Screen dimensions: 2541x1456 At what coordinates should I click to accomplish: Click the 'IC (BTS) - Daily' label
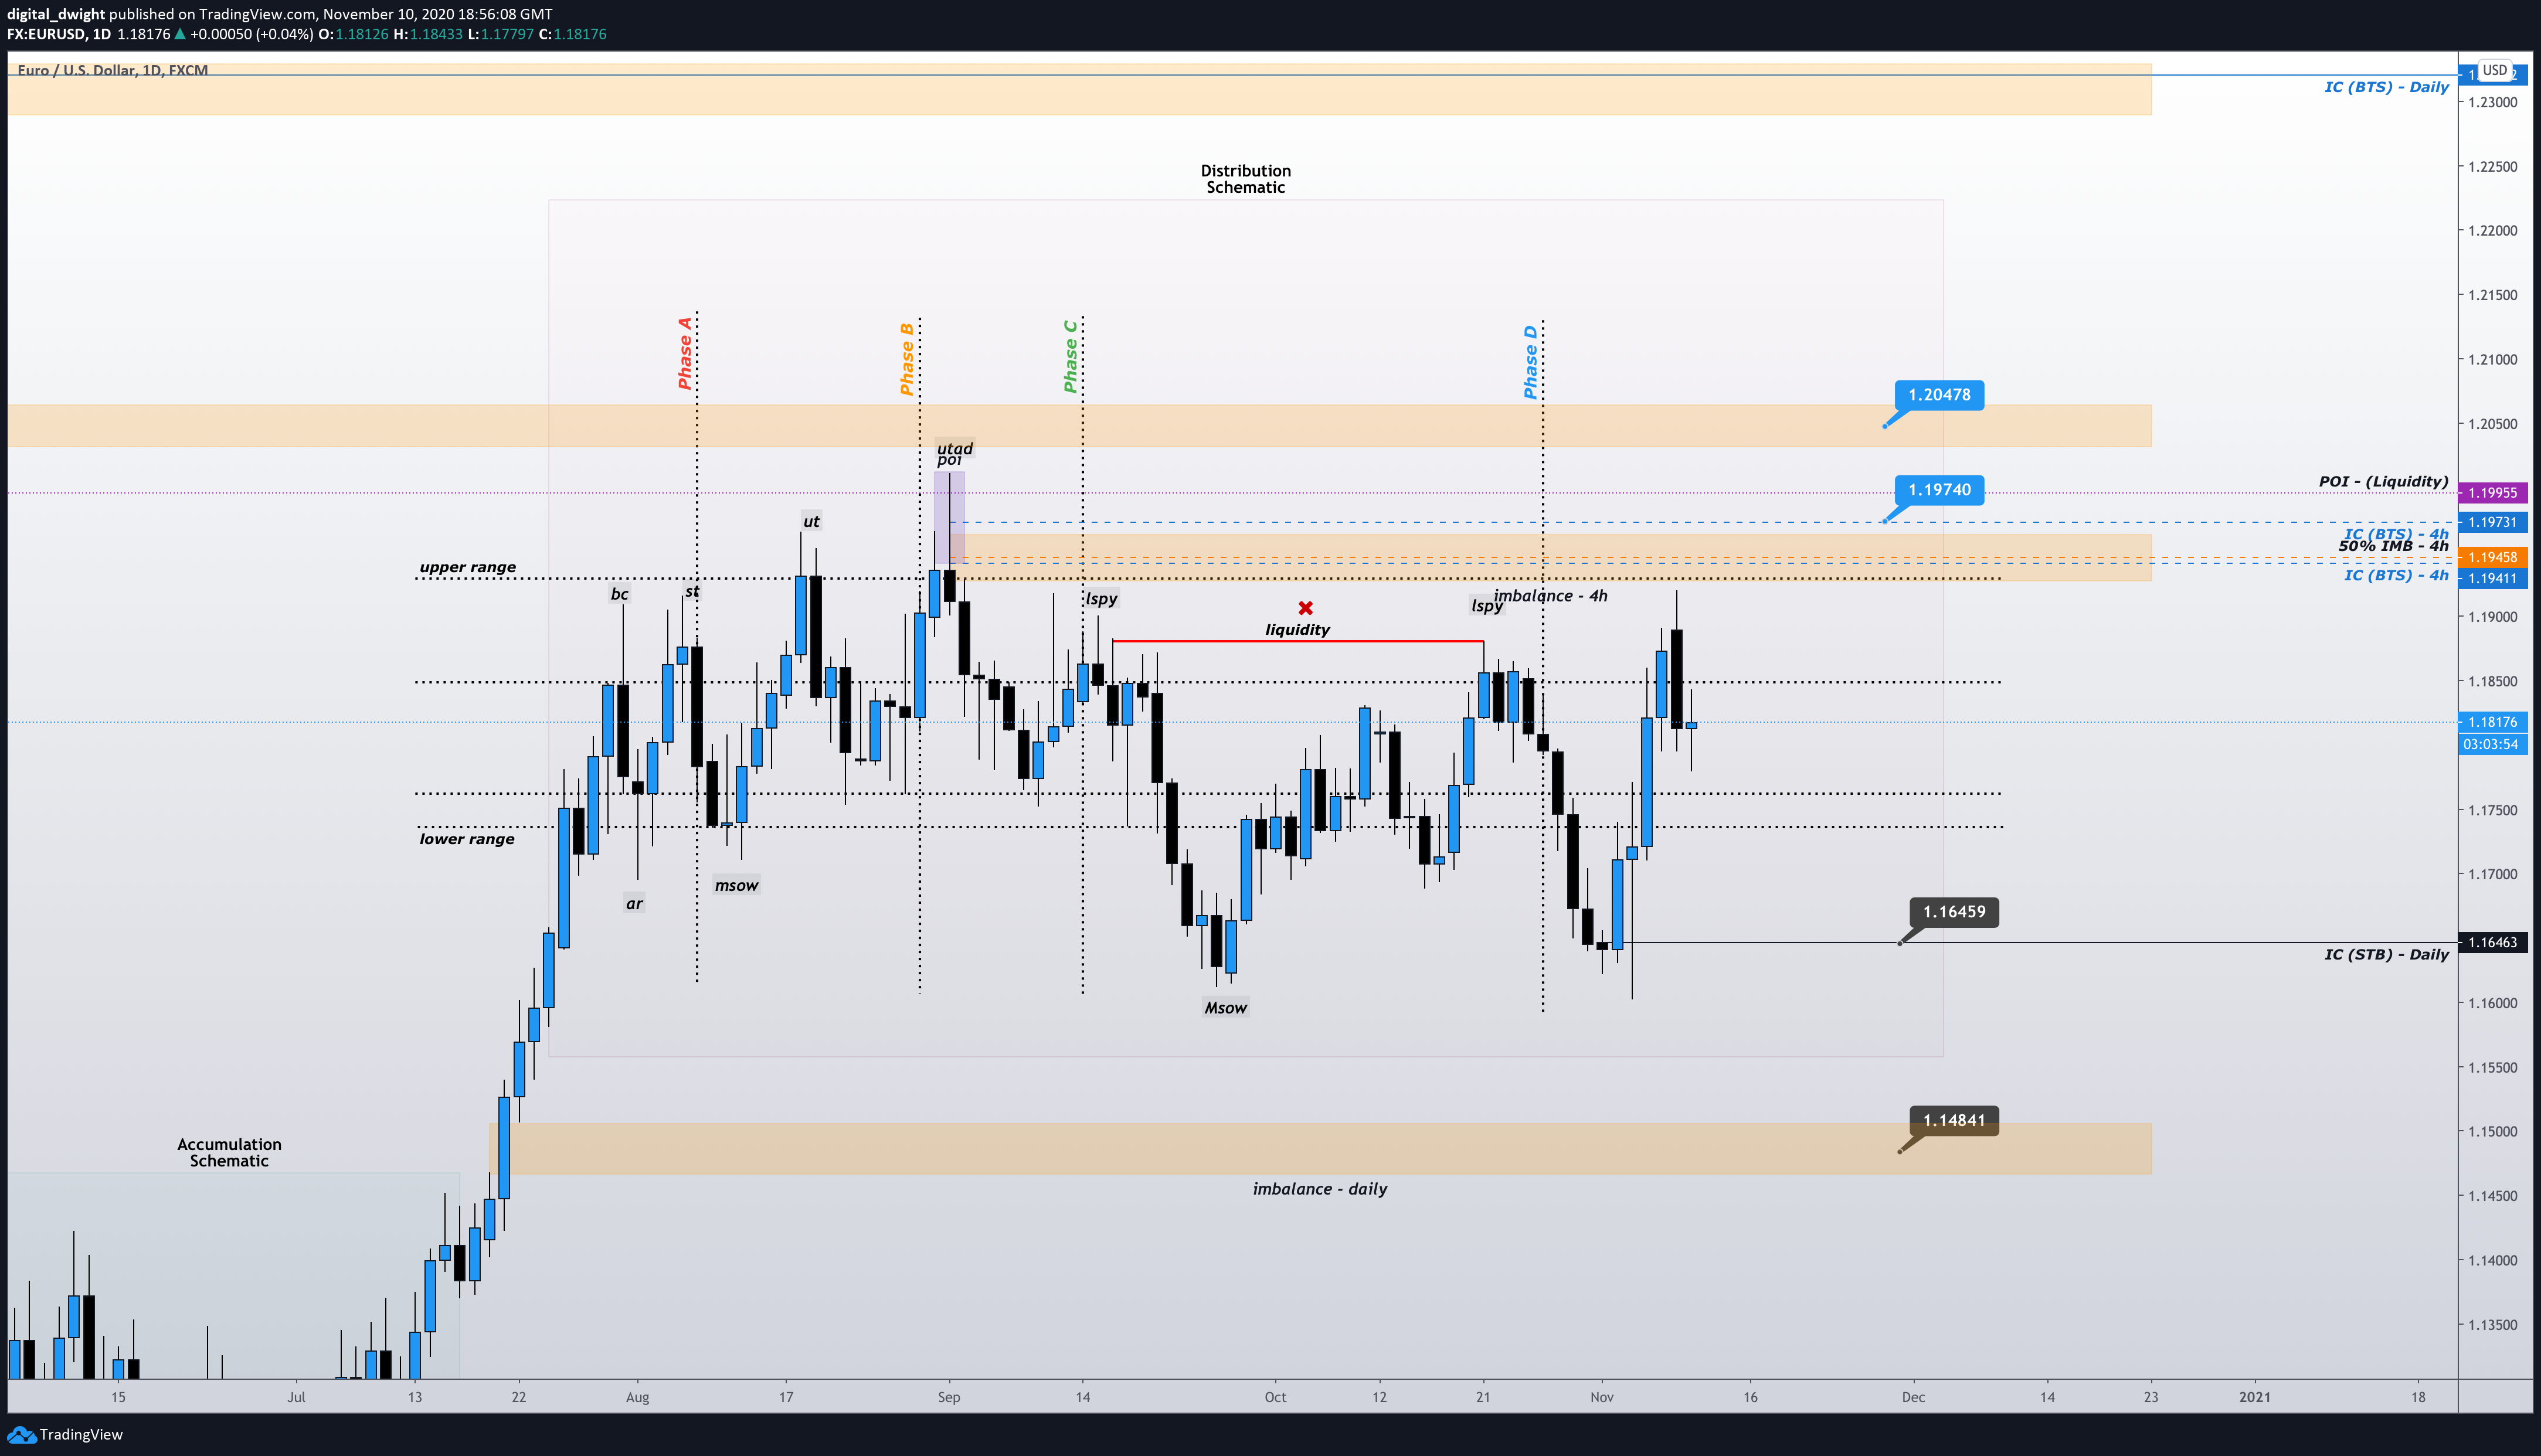click(2386, 87)
